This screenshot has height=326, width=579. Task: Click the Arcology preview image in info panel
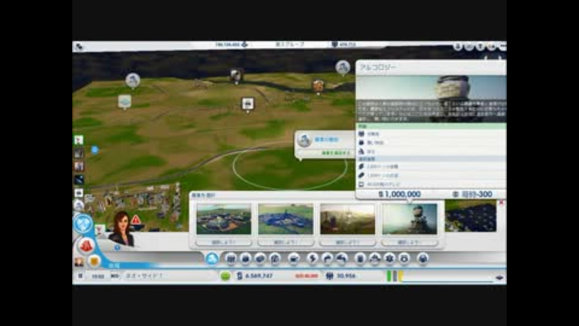pos(431,98)
